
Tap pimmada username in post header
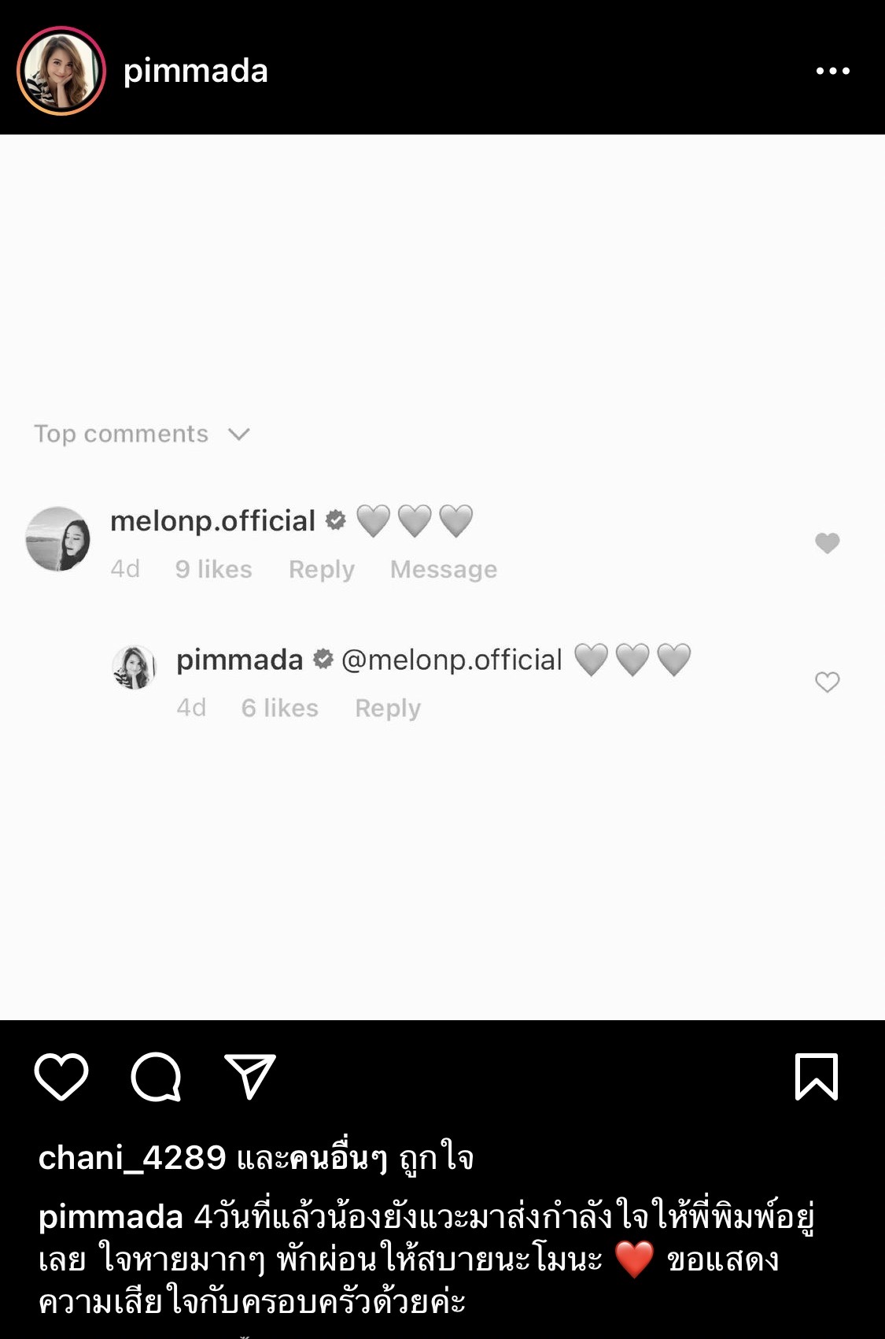196,71
